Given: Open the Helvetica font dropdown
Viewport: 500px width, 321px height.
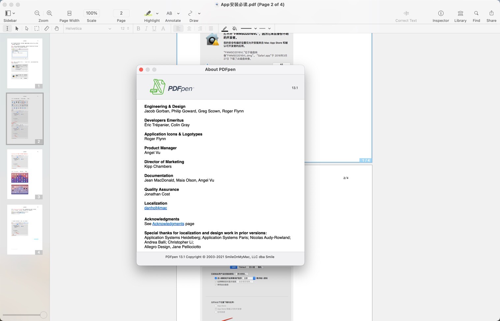Looking at the screenshot, I should (x=88, y=28).
